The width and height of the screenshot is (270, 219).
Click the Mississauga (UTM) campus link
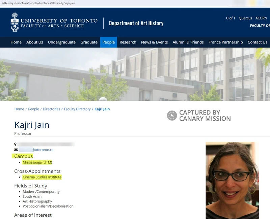click(37, 162)
